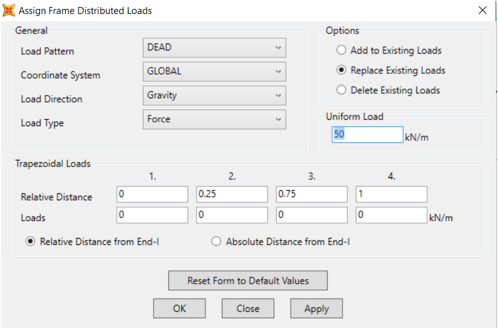
Task: Click the SAP2000 app icon in title bar
Action: 8,10
